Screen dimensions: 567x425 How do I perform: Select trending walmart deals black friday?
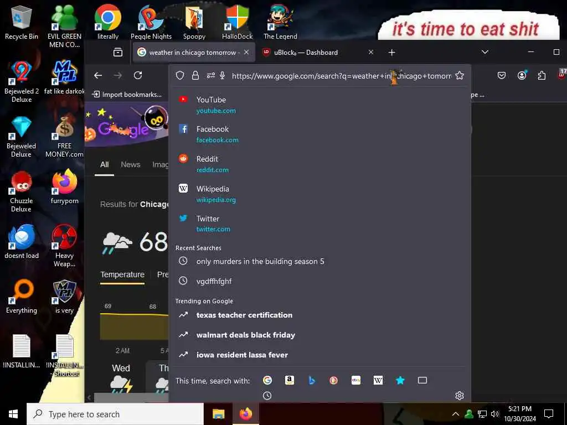pyautogui.click(x=320, y=335)
